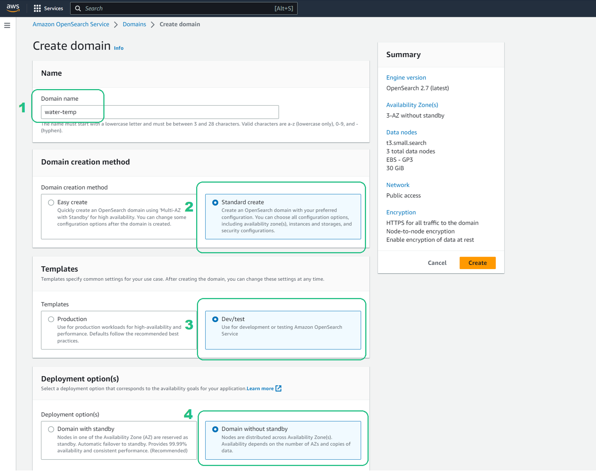
Task: Click the 'OpenSearch 2.7 (latest)' summary text
Action: pyautogui.click(x=418, y=88)
